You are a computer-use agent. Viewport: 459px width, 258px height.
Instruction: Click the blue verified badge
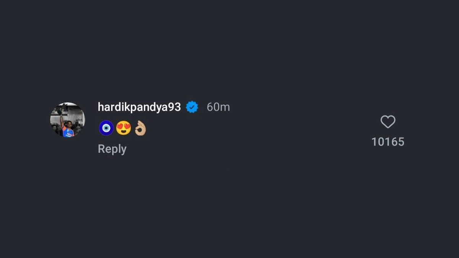click(192, 107)
